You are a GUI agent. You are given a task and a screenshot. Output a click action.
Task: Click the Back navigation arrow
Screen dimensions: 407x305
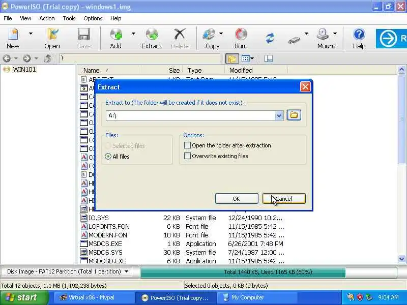(7, 58)
